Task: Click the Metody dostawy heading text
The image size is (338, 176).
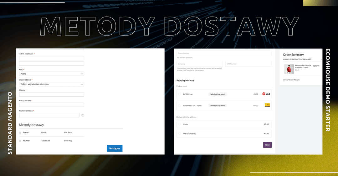Action: coord(32,125)
